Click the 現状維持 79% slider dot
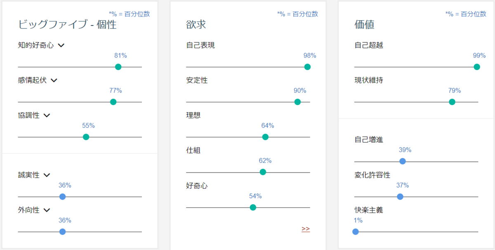The image size is (495, 250). [452, 102]
